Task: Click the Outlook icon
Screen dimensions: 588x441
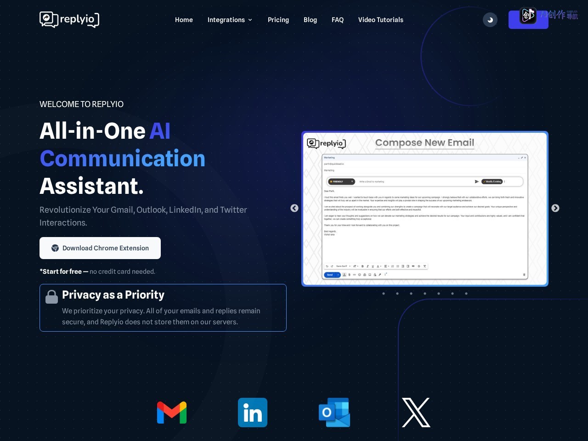Action: tap(334, 413)
